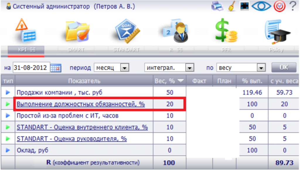Open link STANDART - Оценка руководителя, %
Viewport: 300px width, 170px height.
click(x=72, y=139)
